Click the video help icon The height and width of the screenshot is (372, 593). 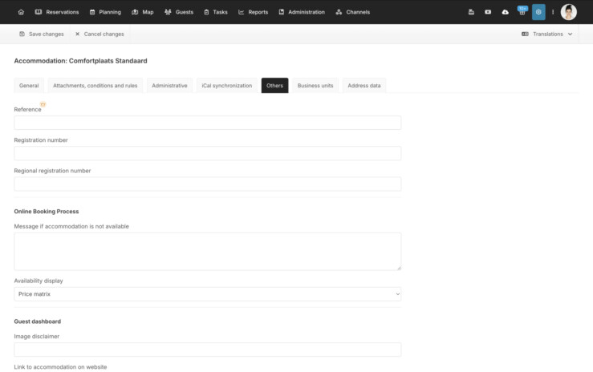coord(488,12)
